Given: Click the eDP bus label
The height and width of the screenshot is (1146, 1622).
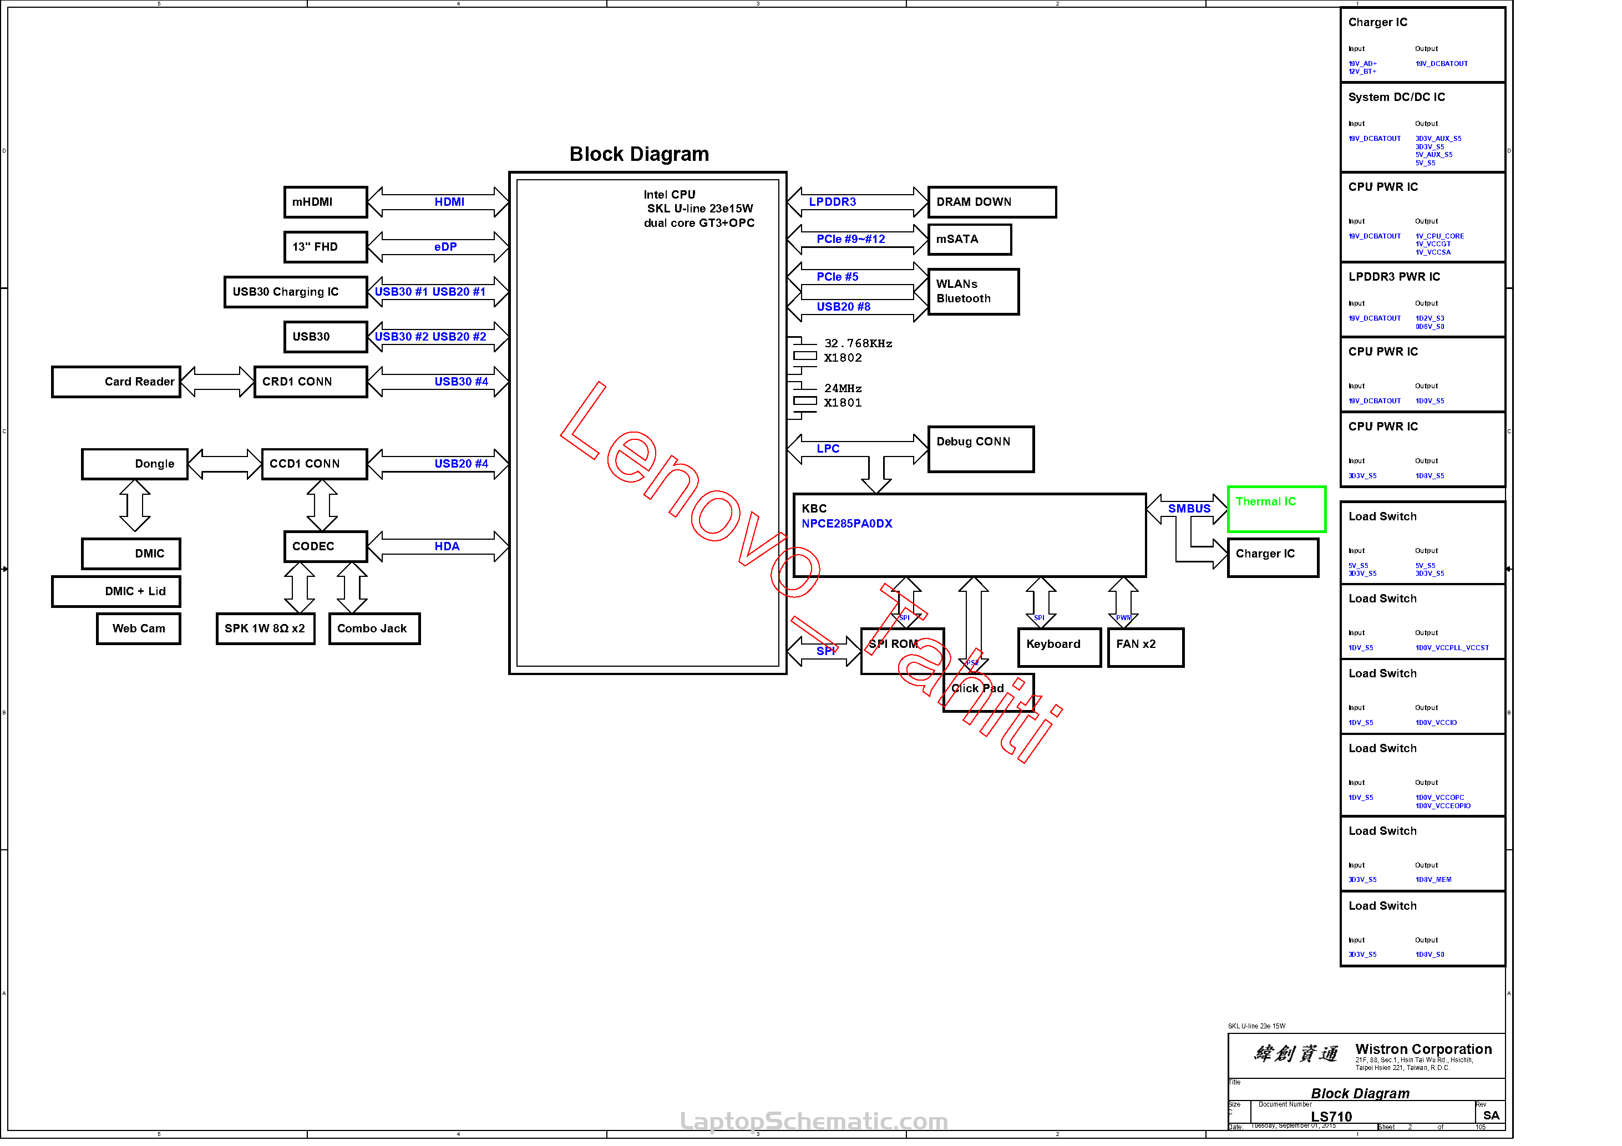Looking at the screenshot, I should tap(445, 247).
